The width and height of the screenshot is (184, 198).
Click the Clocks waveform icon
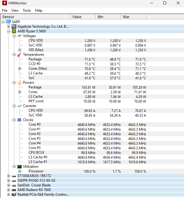[x=20, y=120]
